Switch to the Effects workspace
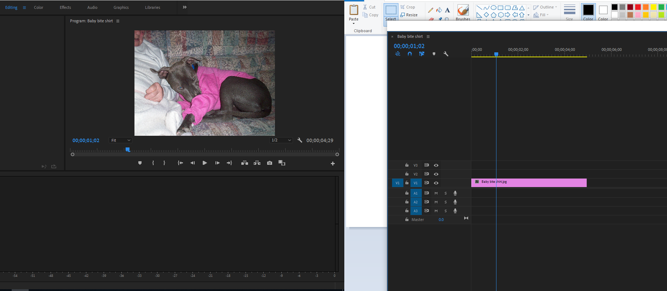Screen dimensions: 667x291 (65, 7)
